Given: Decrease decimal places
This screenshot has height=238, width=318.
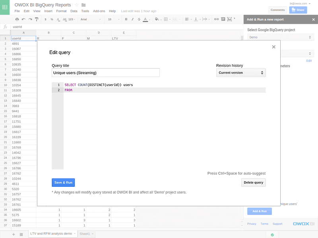Looking at the screenshot, I should click(x=58, y=19).
